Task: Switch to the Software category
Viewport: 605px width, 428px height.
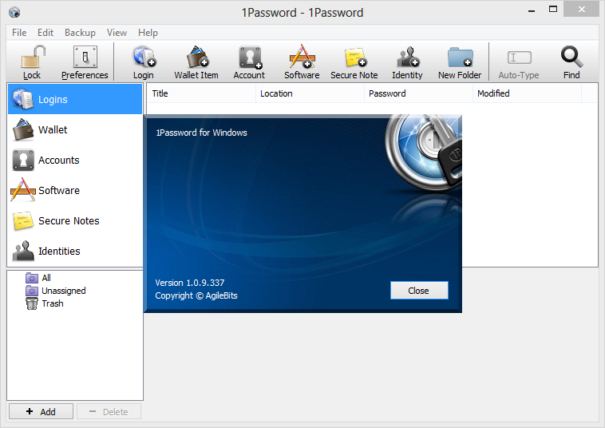Action: click(75, 190)
